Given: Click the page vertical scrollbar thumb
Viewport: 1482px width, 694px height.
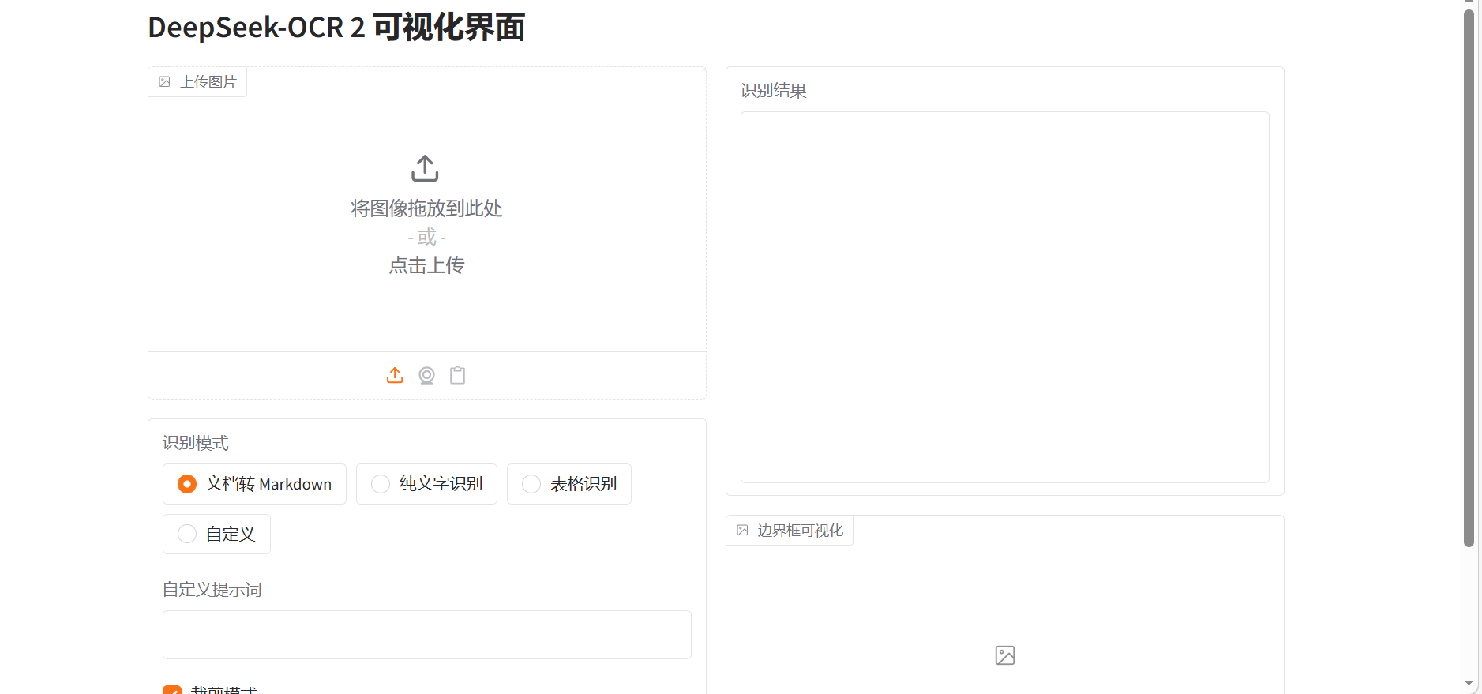Looking at the screenshot, I should 1469,276.
